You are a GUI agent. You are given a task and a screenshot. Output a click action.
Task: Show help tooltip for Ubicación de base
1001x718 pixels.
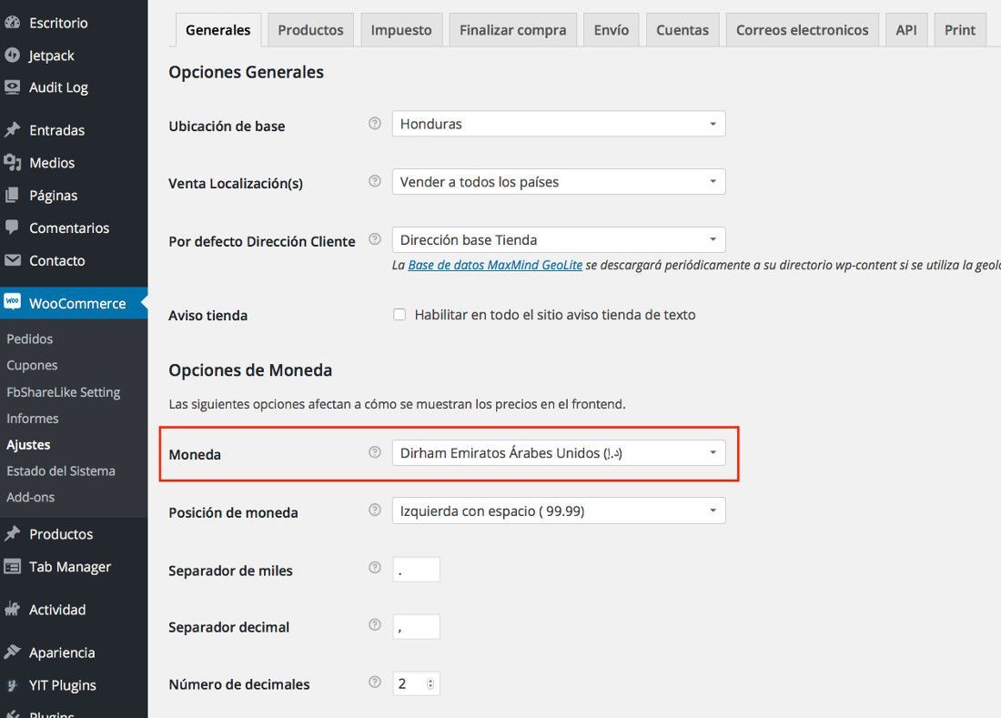[x=375, y=123]
